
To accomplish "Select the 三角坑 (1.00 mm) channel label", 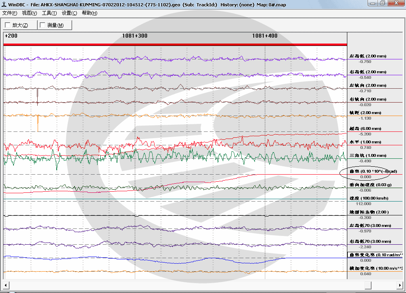I will pos(368,156).
